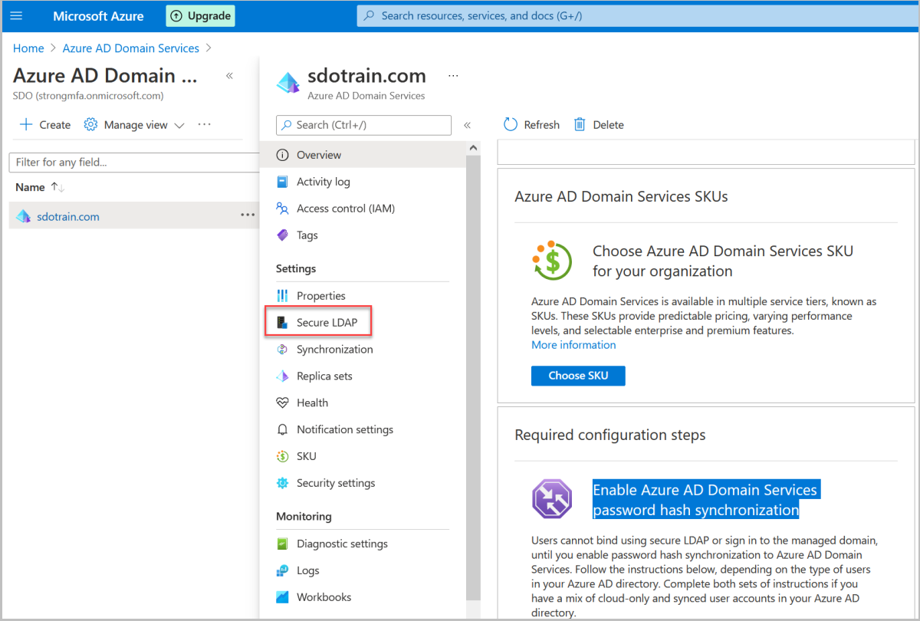
Task: Click the Upgrade button
Action: coord(201,15)
